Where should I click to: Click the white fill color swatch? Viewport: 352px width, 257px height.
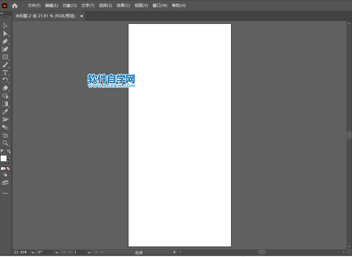tap(3, 158)
